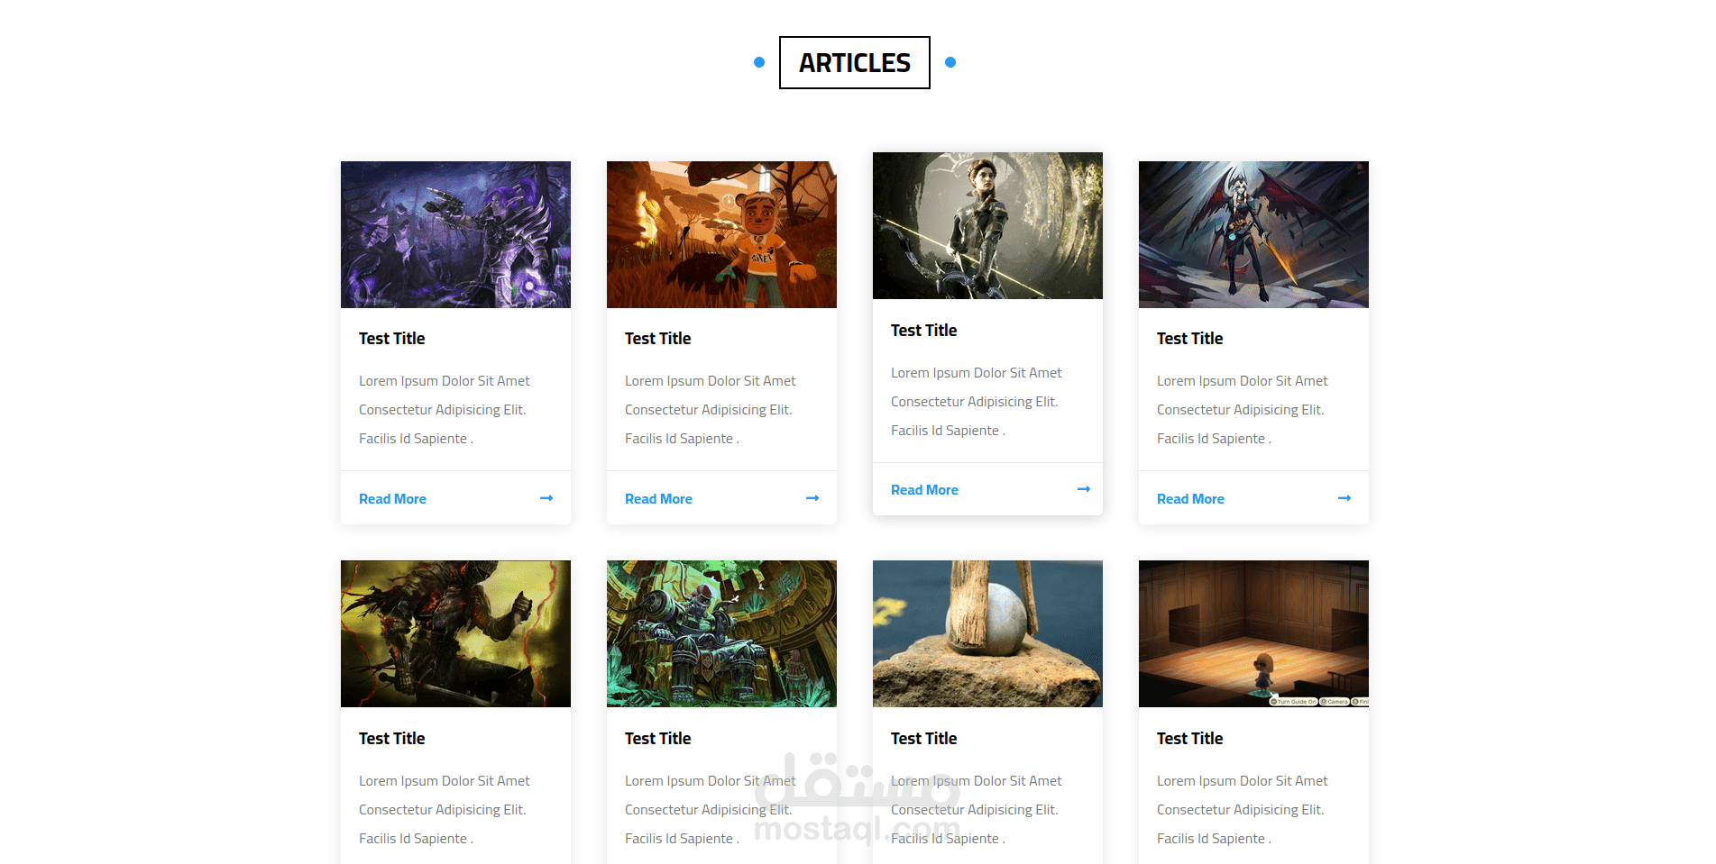Open the purple armored creature thumbnail

click(455, 234)
